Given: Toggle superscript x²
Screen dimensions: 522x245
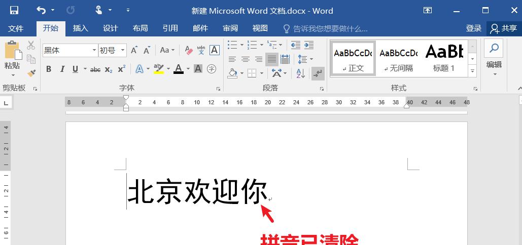Looking at the screenshot, I should [122, 69].
